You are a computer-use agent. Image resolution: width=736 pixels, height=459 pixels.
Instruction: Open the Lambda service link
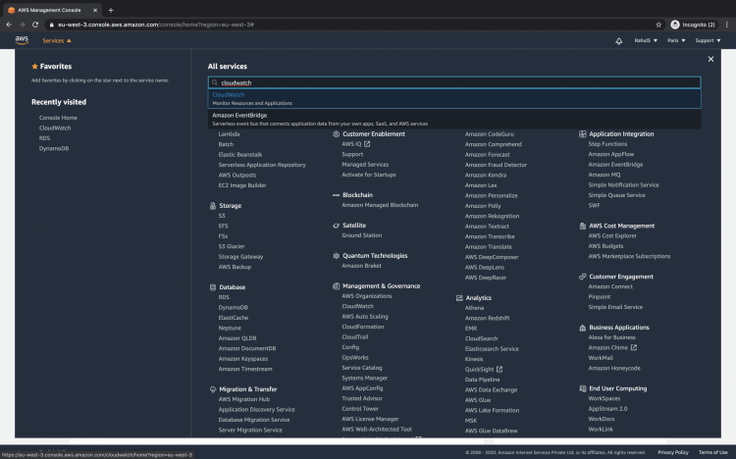coord(229,134)
